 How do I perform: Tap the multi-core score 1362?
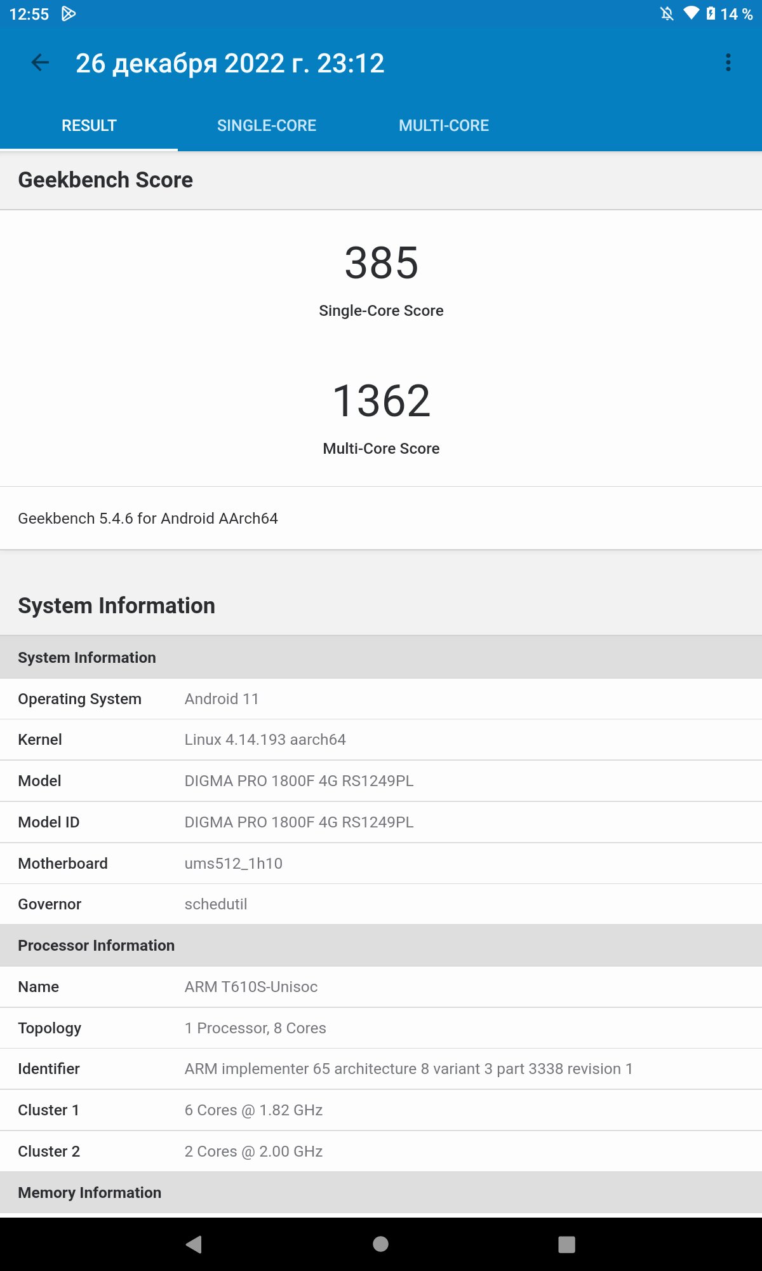(x=382, y=401)
